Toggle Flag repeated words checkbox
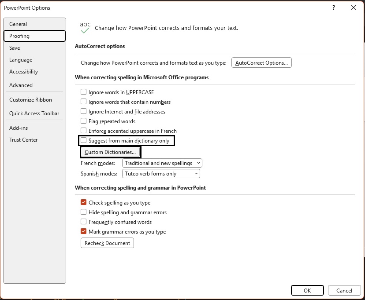Image resolution: width=365 pixels, height=300 pixels. coord(83,121)
